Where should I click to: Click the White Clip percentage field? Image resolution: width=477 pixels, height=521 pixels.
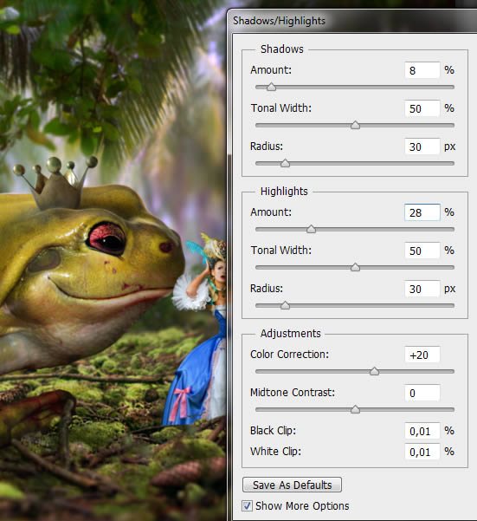click(x=422, y=452)
